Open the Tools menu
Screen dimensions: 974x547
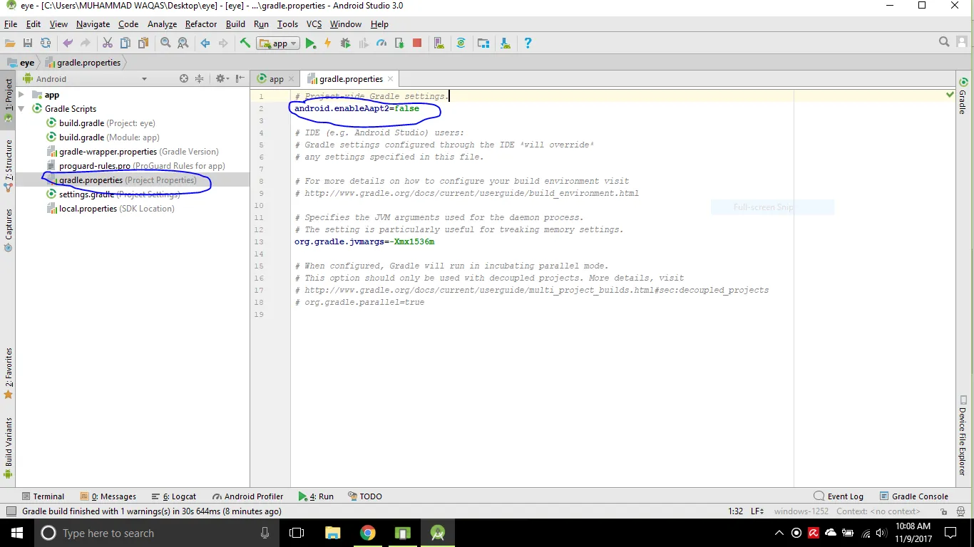287,24
